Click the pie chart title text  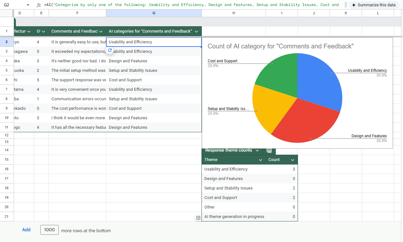pyautogui.click(x=281, y=47)
